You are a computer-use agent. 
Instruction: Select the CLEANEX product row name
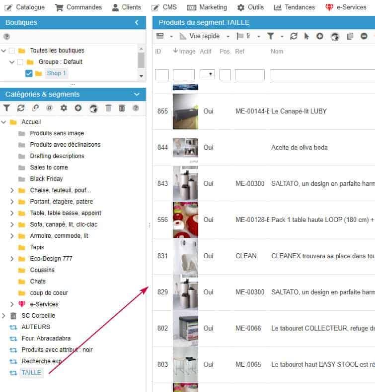click(323, 256)
